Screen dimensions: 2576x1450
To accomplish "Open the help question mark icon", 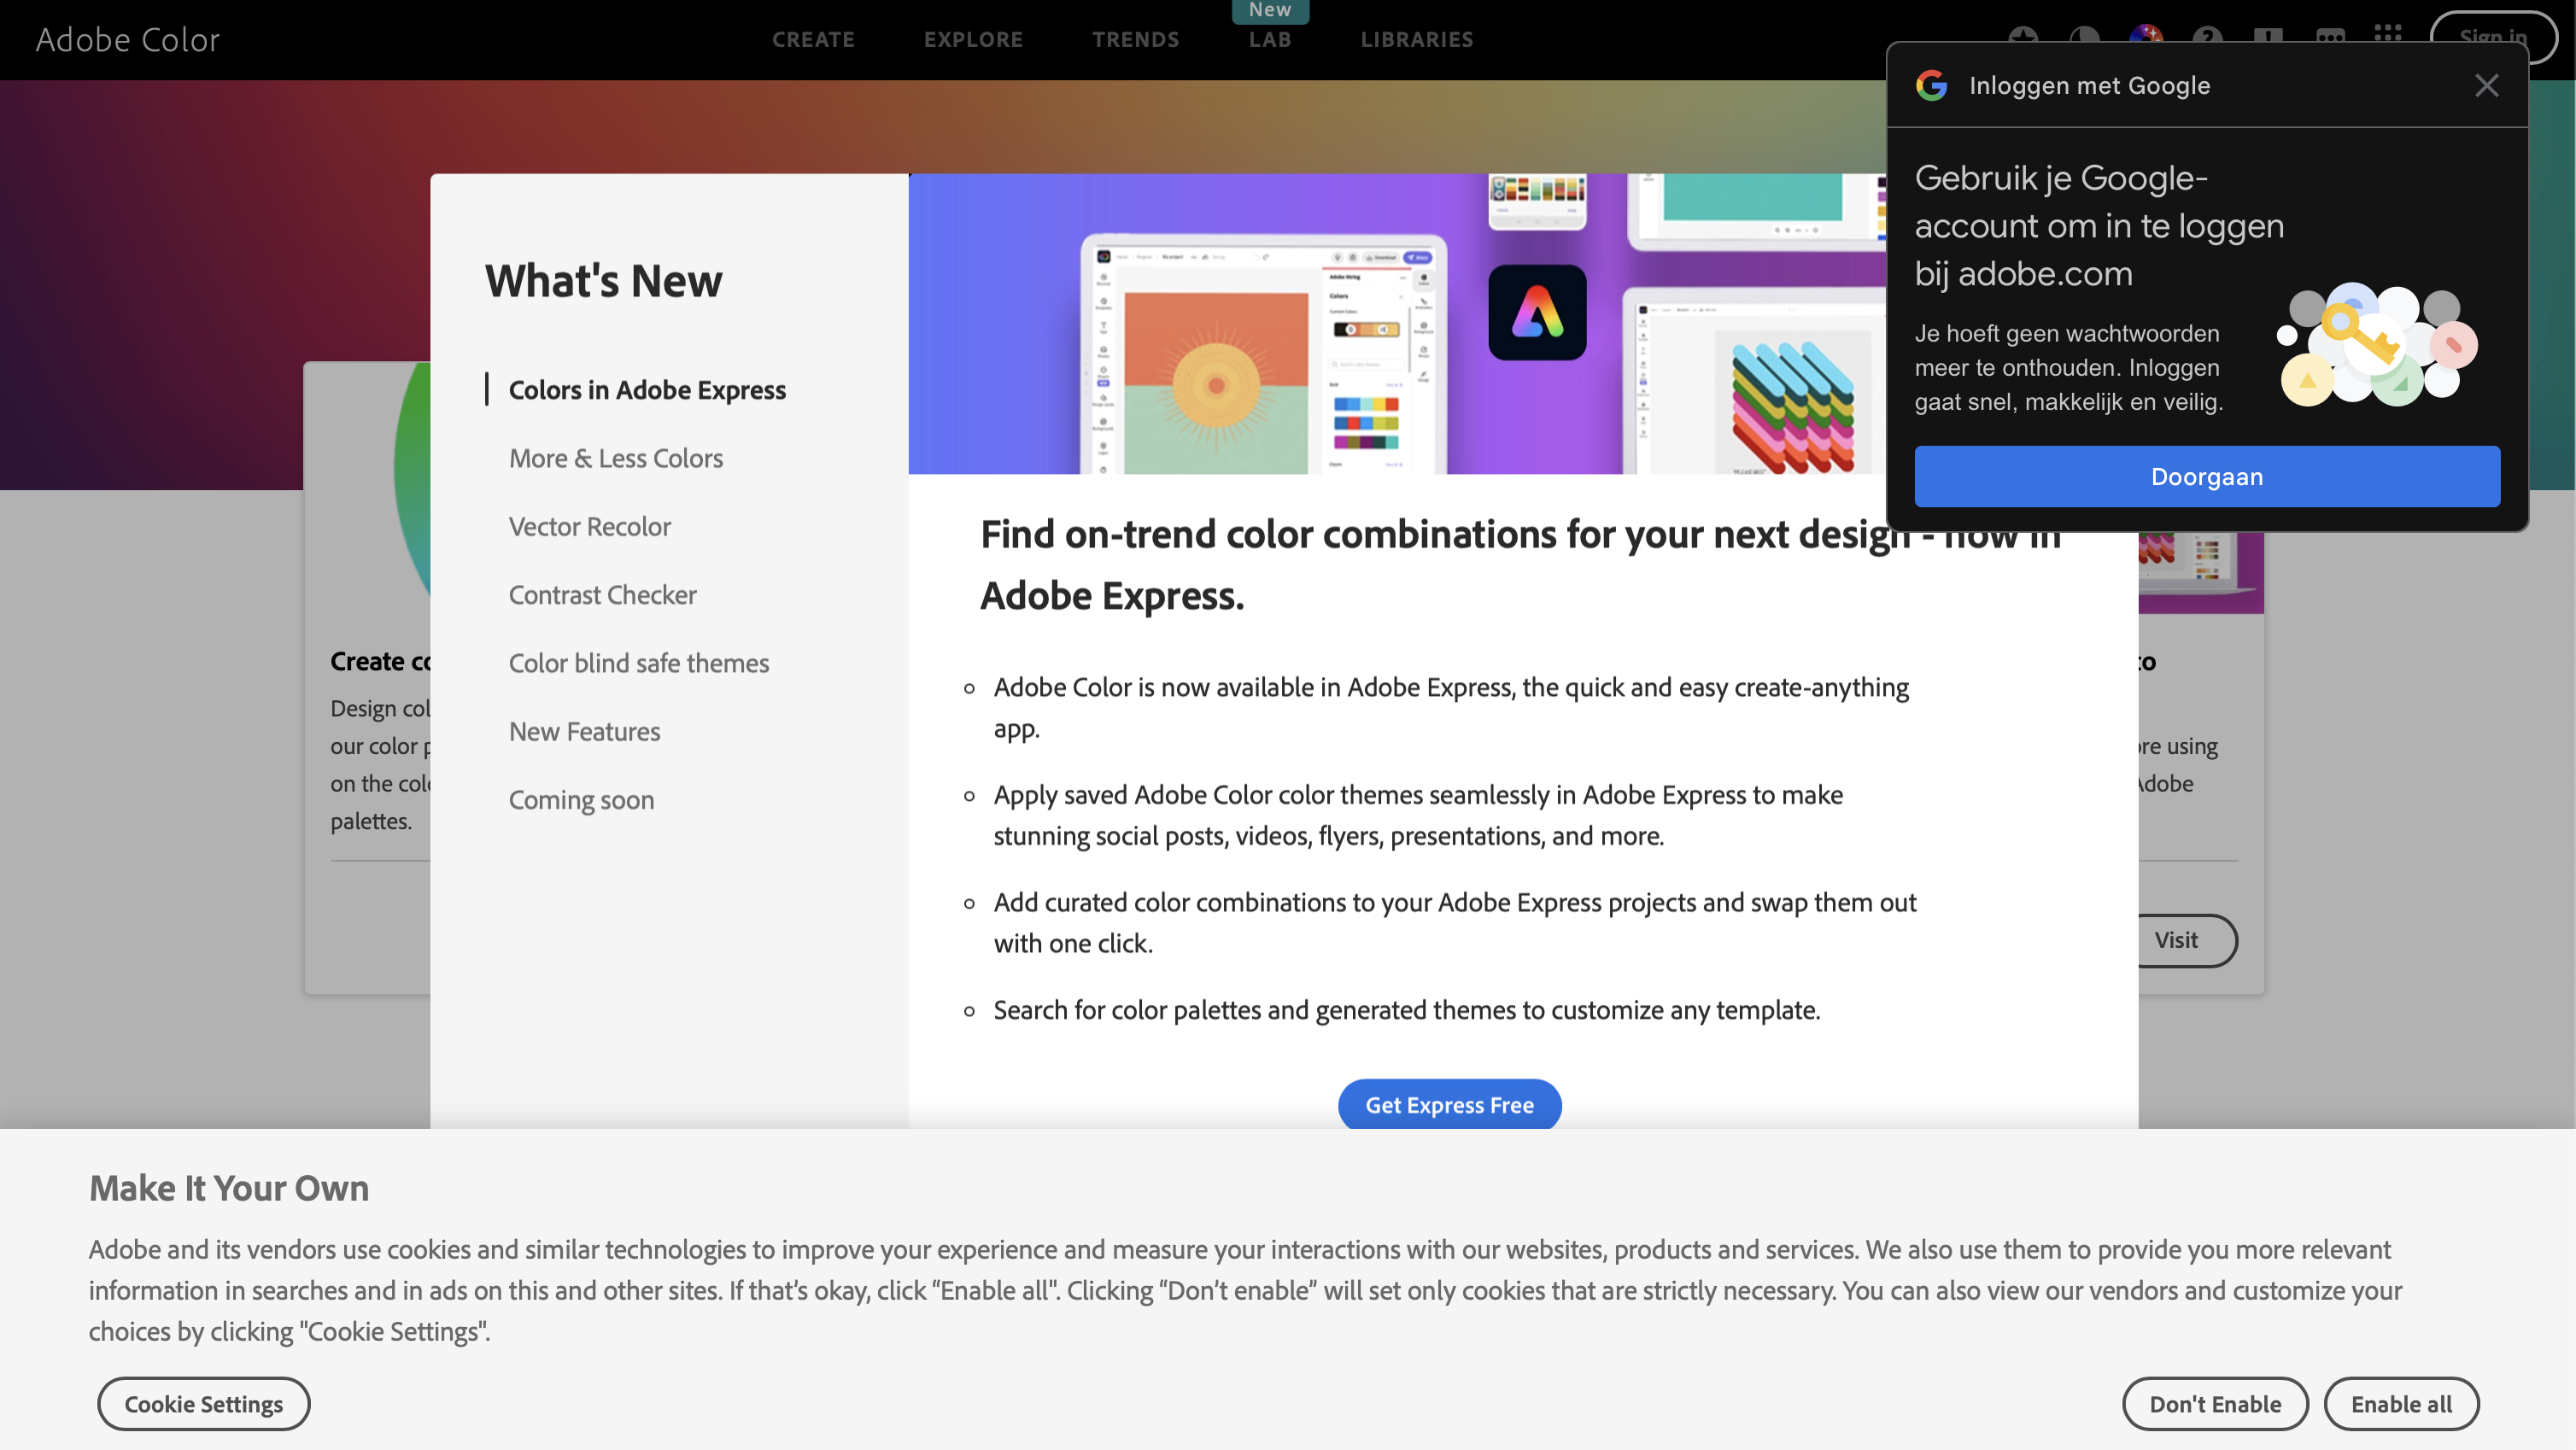I will pyautogui.click(x=2207, y=34).
